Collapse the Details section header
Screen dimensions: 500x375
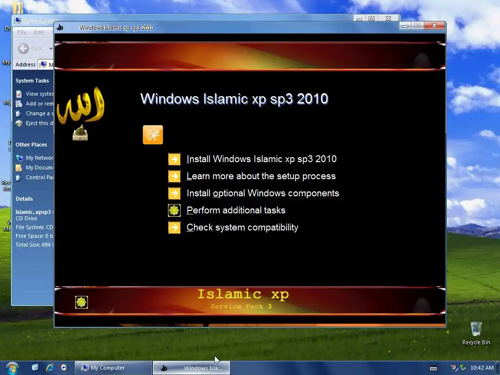[x=24, y=199]
